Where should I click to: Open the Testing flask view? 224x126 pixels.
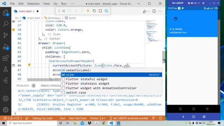6,69
